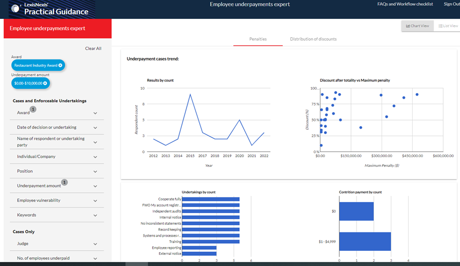Click 'Discount after totality vs Maximum penalty' title

point(355,80)
